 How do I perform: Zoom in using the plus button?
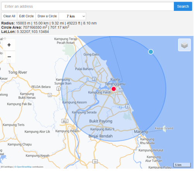(9, 45)
